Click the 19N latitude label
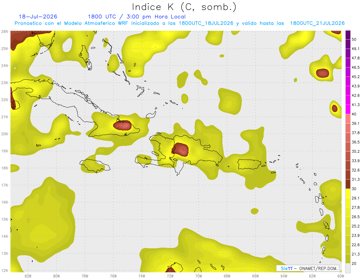Viewport: 362px width, 280px height. 5,151
